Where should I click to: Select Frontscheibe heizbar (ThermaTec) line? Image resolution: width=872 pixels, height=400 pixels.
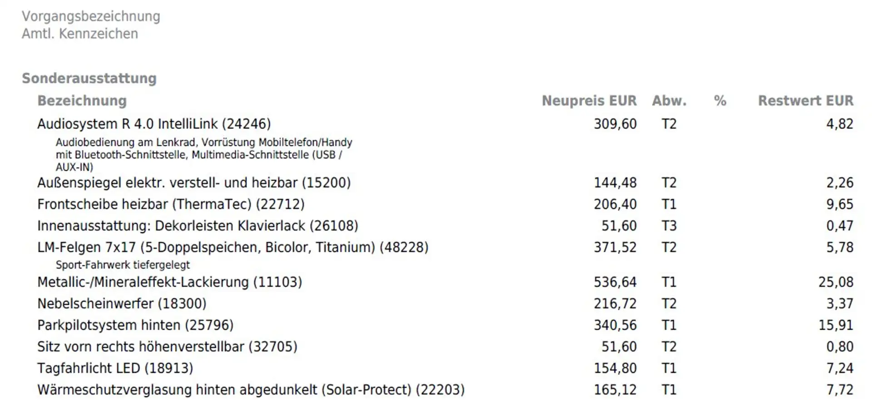tap(171, 205)
